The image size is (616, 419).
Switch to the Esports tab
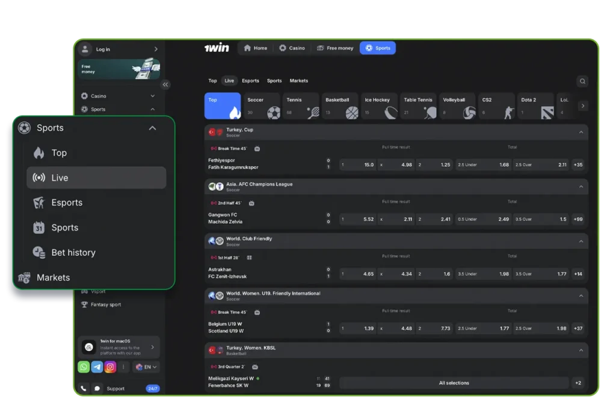click(x=250, y=81)
